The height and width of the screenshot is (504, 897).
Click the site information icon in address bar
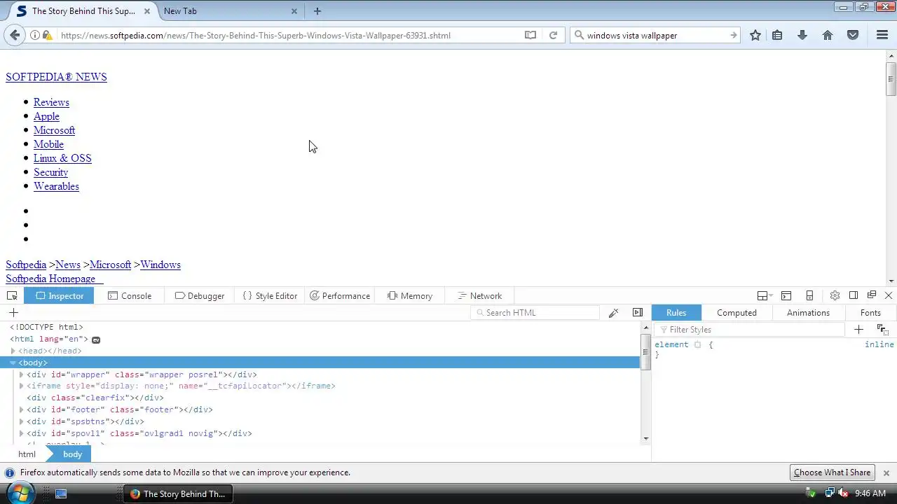click(34, 35)
